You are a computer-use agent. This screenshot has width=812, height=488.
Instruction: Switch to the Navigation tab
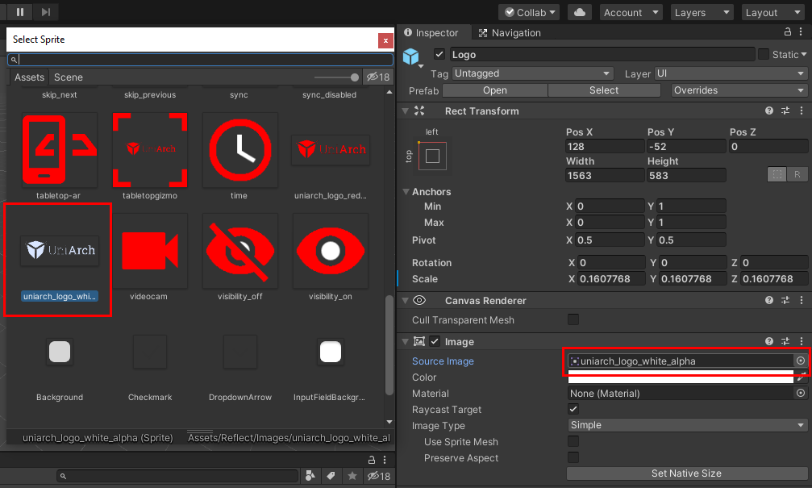[509, 33]
